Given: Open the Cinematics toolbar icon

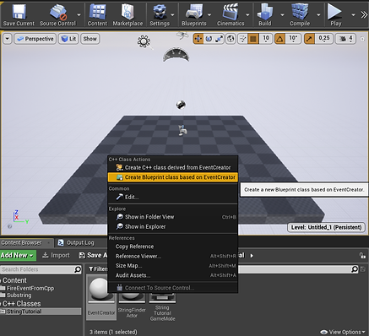Looking at the screenshot, I should click(x=231, y=15).
